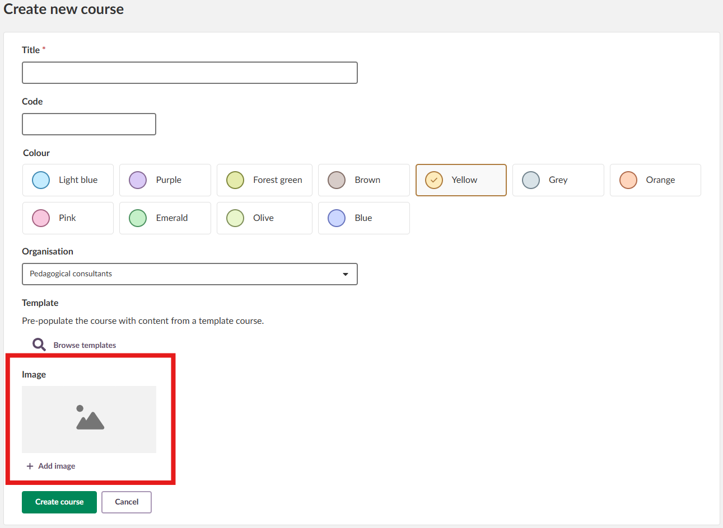Screen dimensions: 723x528
Task: Pick the Pink colour circle
Action: coord(41,218)
